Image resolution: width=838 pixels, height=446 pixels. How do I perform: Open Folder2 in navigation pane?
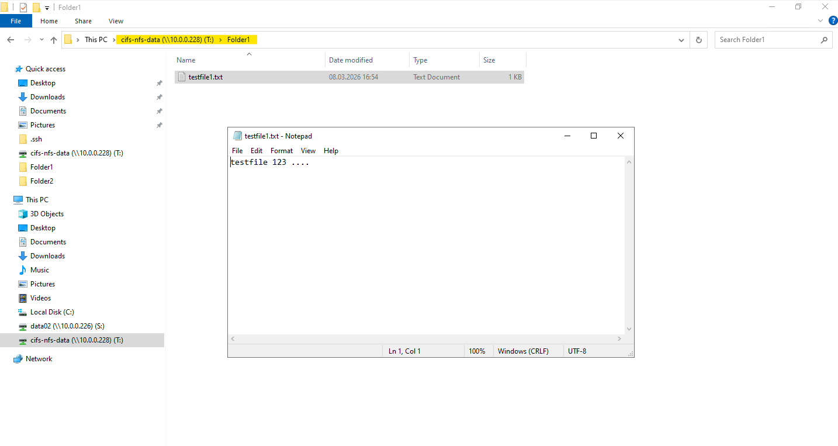41,181
